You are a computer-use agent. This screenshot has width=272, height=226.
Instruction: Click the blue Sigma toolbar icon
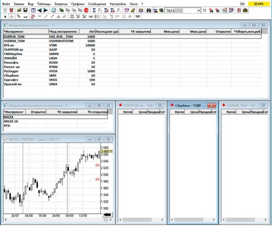(x=94, y=10)
